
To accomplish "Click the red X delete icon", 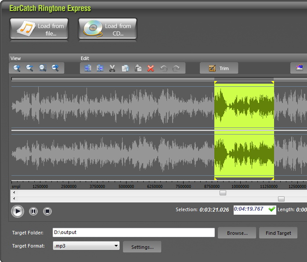I will (x=151, y=68).
